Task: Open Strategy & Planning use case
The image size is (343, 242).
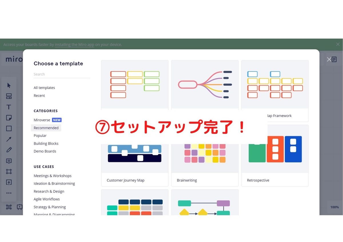Action: 50,207
